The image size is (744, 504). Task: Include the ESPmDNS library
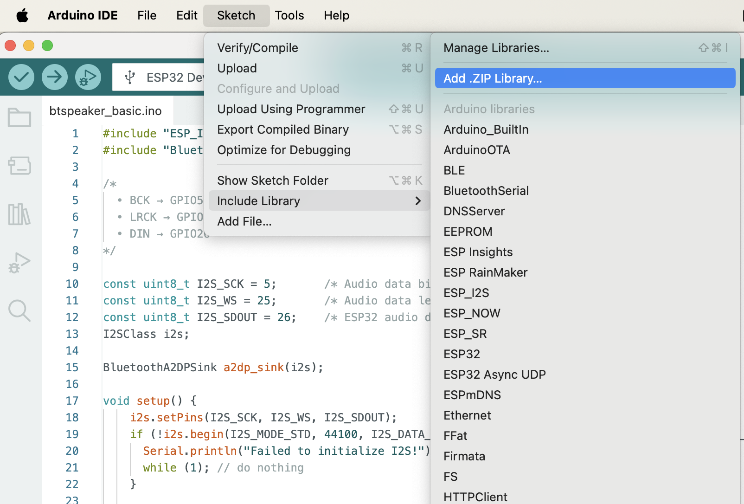(585, 395)
